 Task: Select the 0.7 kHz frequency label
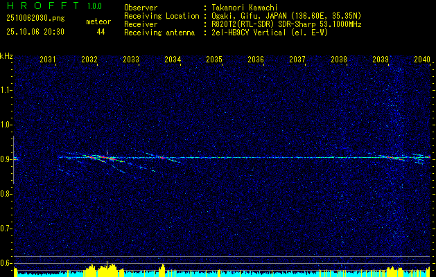point(5,229)
